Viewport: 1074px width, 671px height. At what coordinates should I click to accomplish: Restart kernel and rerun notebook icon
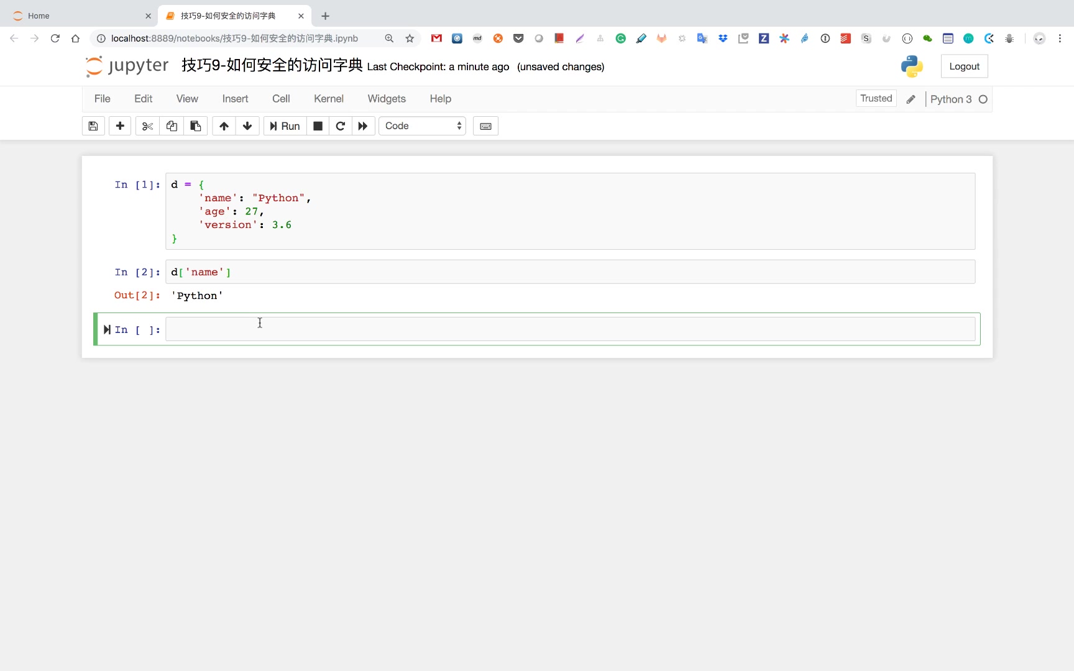[x=363, y=126]
